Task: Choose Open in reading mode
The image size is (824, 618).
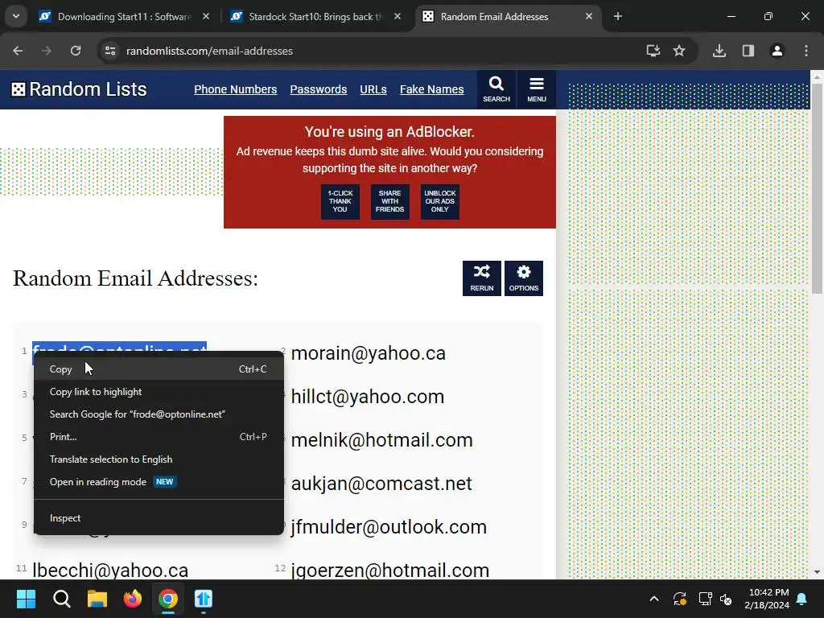Action: click(159, 482)
